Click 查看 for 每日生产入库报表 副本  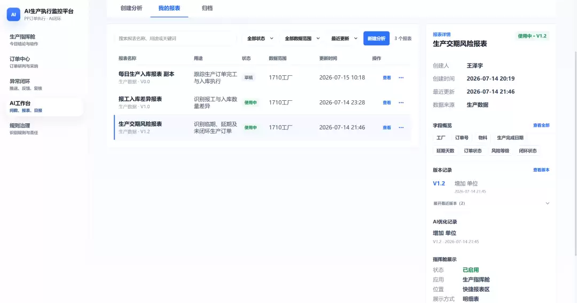387,77
